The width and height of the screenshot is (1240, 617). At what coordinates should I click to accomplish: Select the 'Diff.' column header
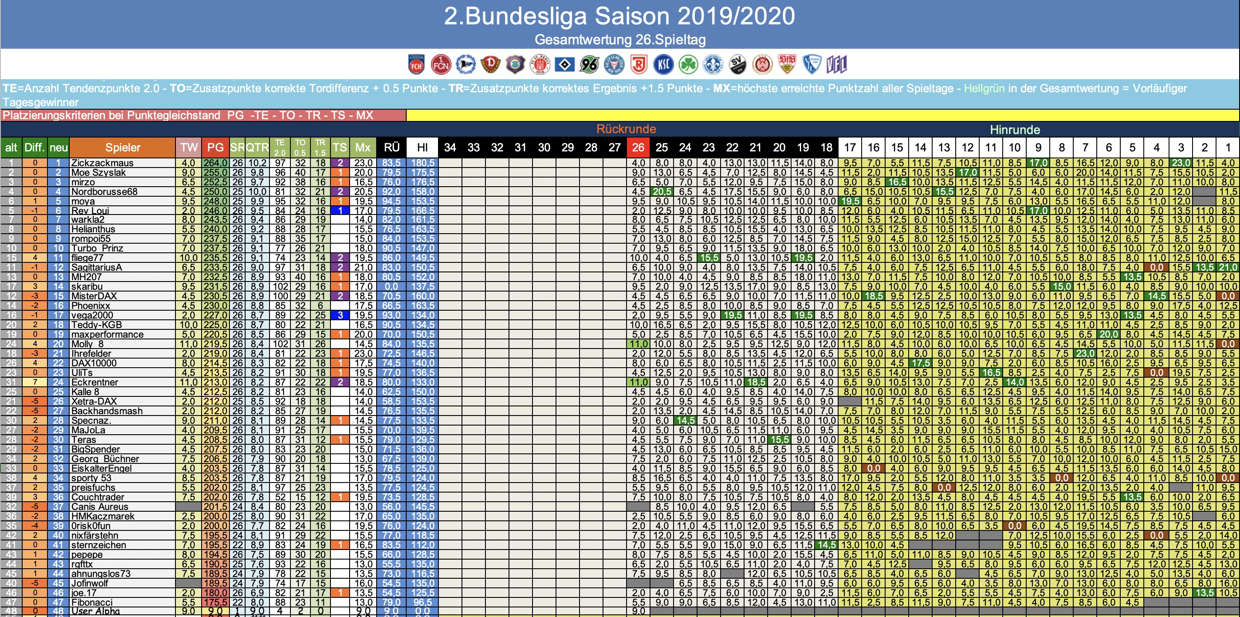35,148
